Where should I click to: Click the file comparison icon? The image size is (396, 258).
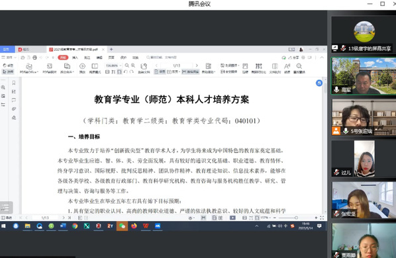[275, 68]
